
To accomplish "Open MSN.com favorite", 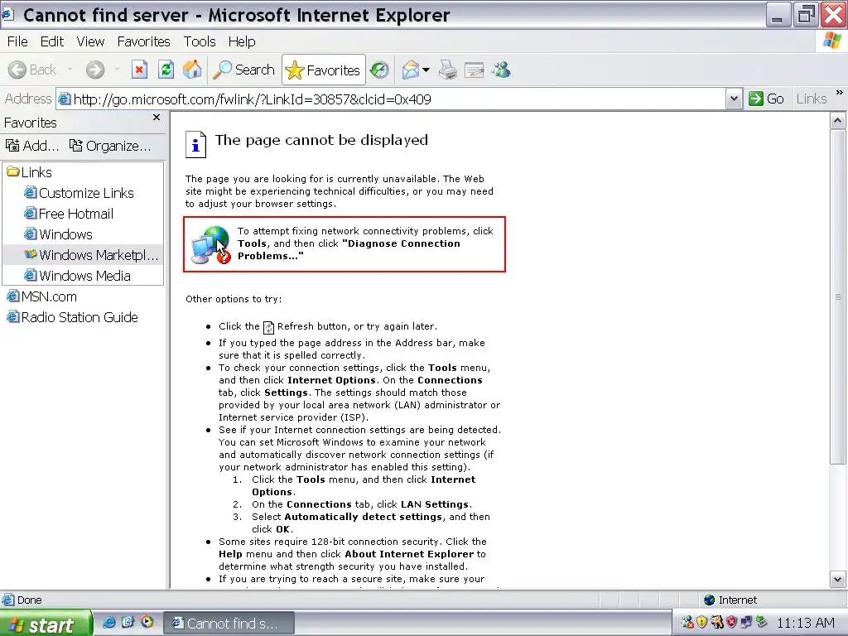I will tap(41, 296).
